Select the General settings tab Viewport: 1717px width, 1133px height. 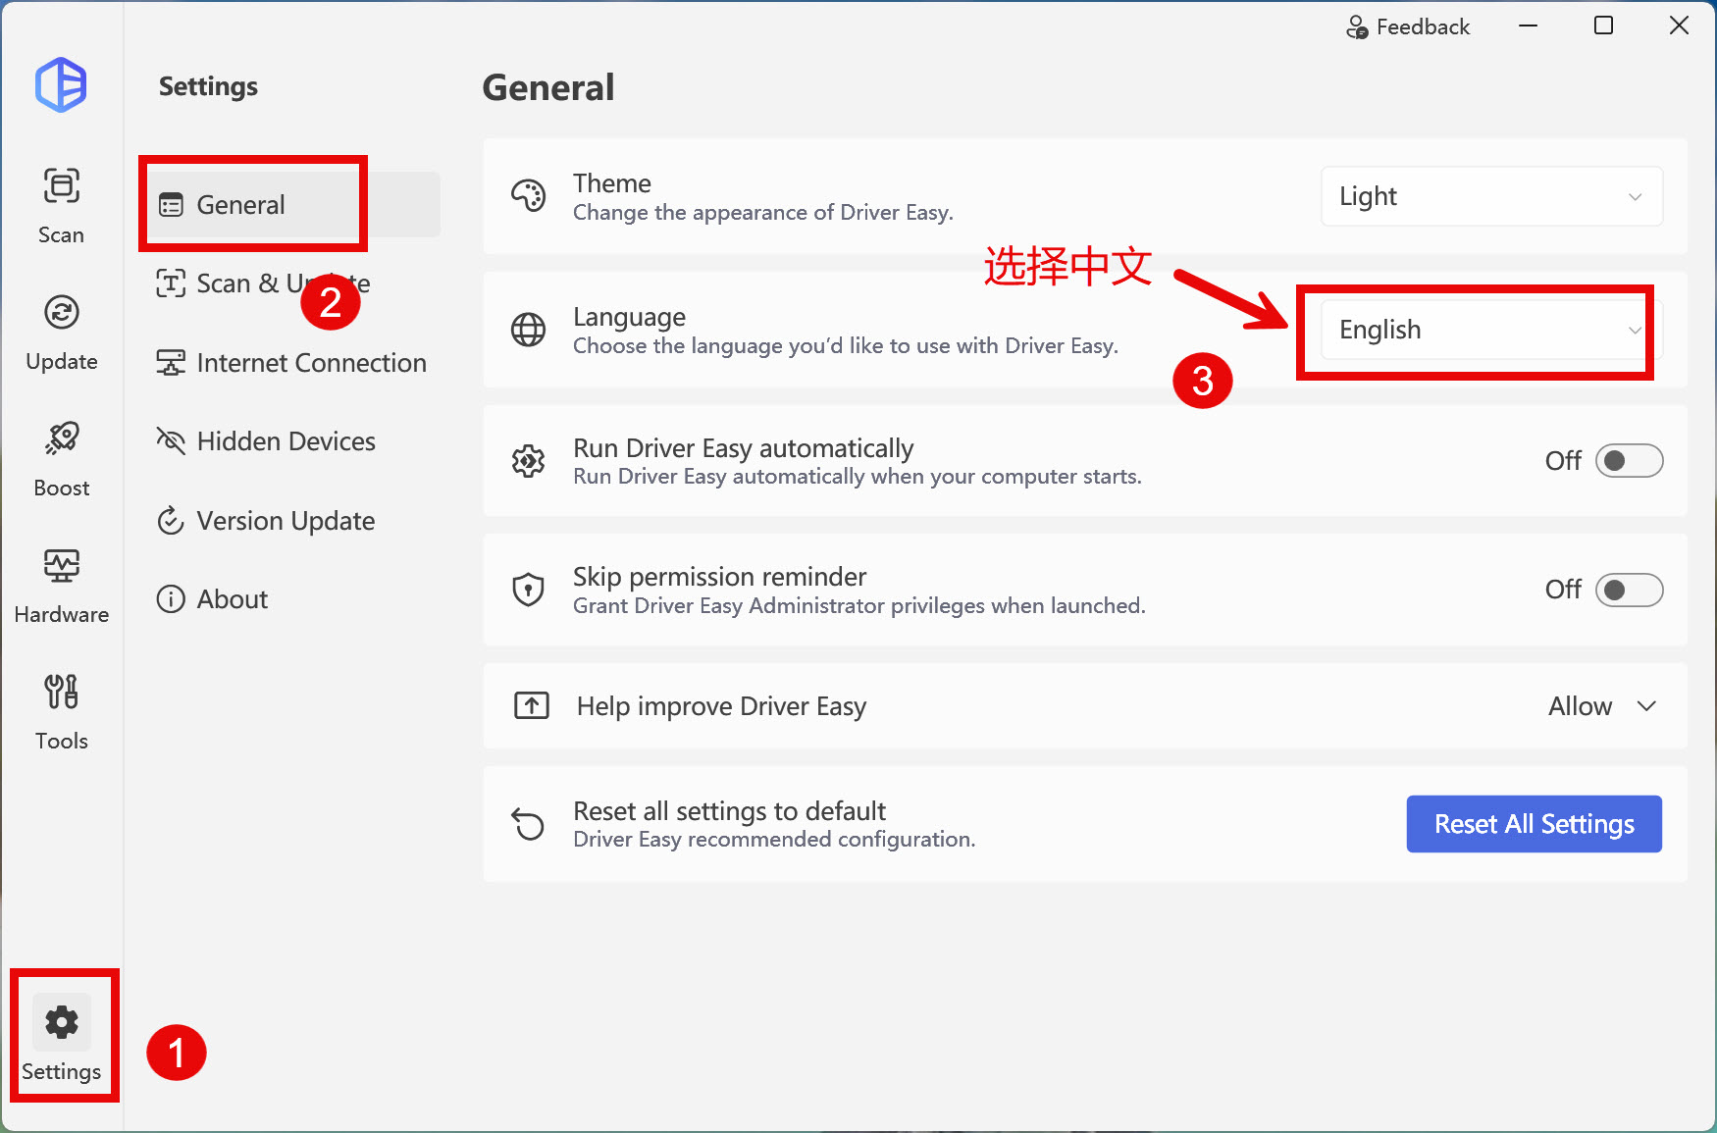pyautogui.click(x=241, y=205)
